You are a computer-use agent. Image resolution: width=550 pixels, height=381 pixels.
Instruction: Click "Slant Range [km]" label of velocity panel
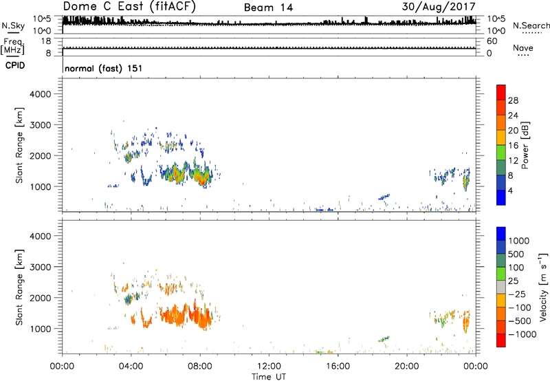coord(19,287)
